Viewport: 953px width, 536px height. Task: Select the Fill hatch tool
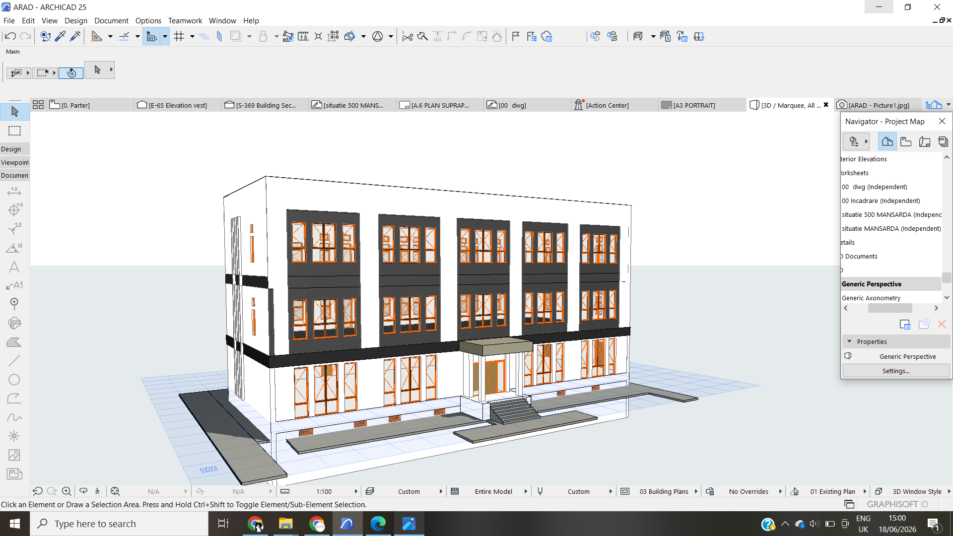click(x=14, y=342)
